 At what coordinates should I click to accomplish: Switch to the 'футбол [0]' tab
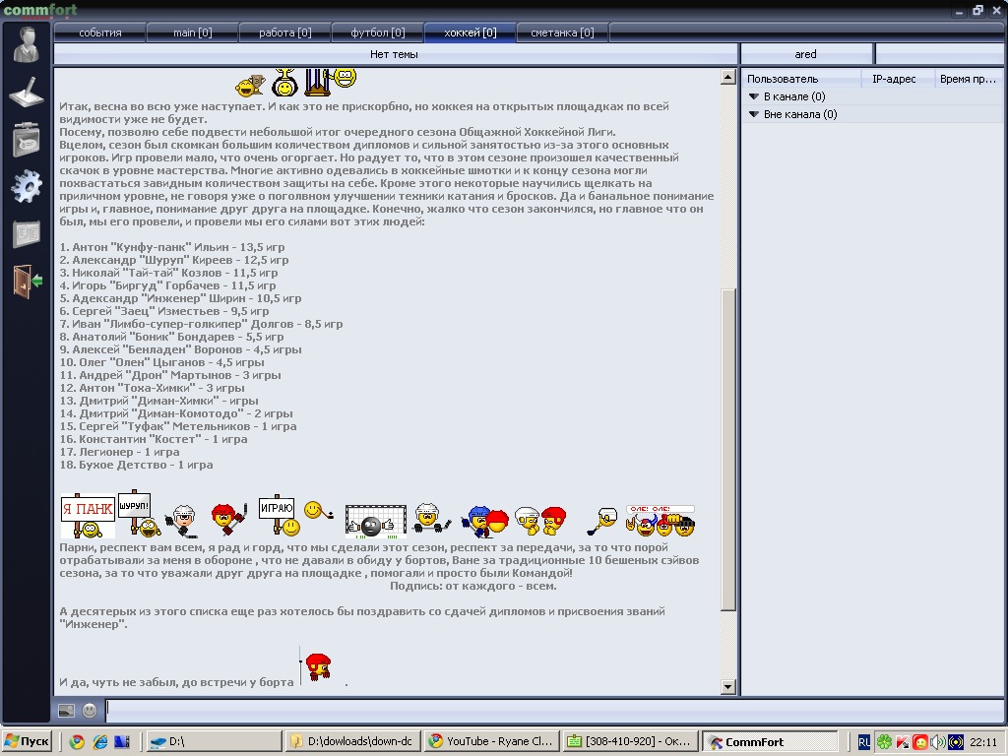click(x=377, y=32)
